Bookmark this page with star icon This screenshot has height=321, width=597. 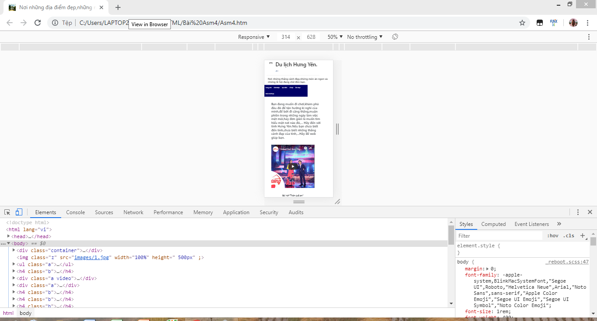point(522,23)
